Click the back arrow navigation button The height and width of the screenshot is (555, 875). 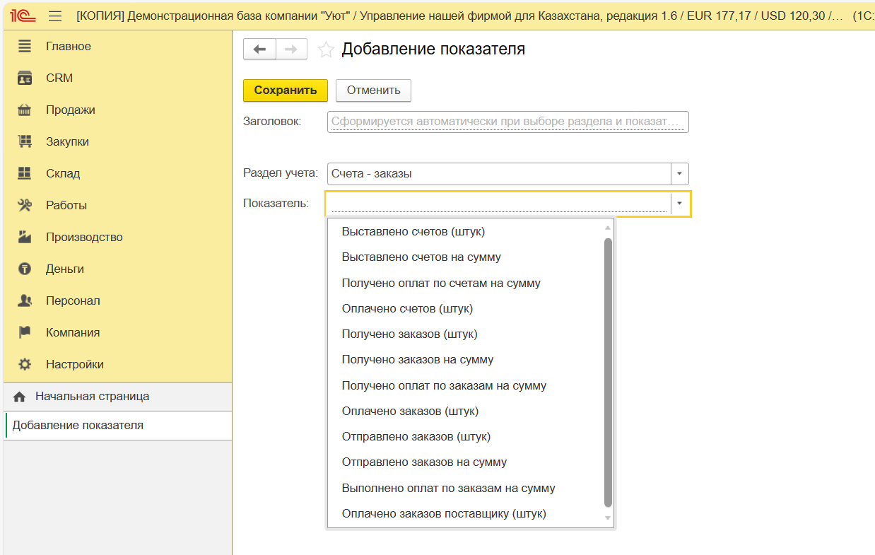(259, 49)
